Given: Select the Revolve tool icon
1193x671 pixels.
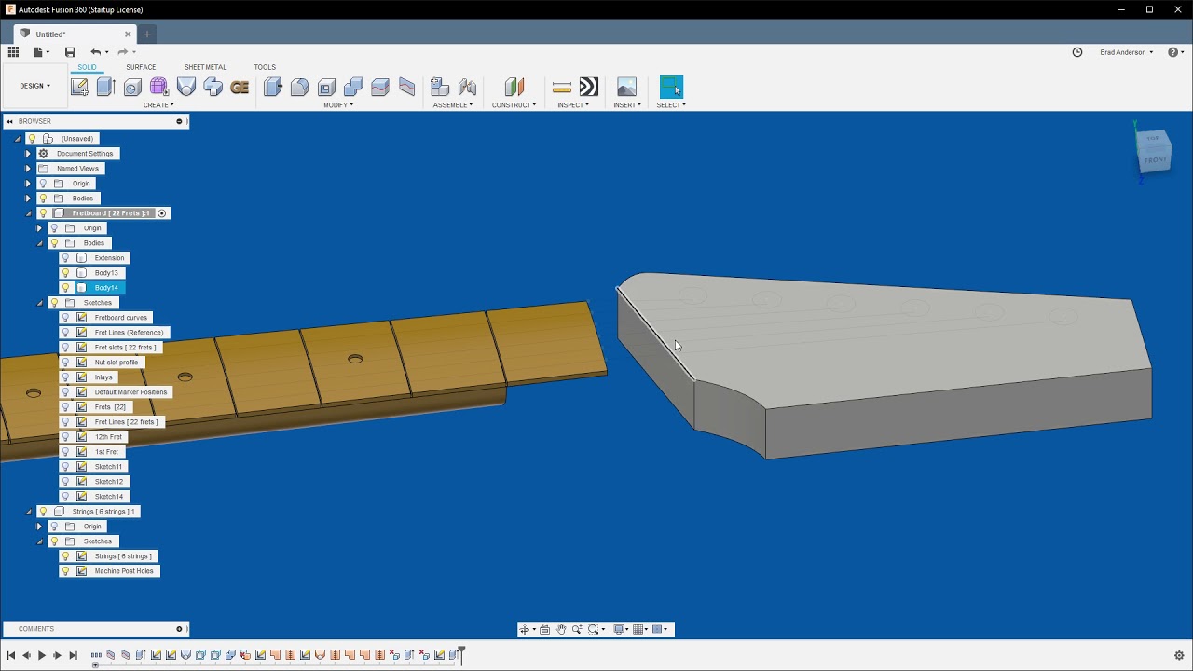Looking at the screenshot, I should click(x=132, y=87).
